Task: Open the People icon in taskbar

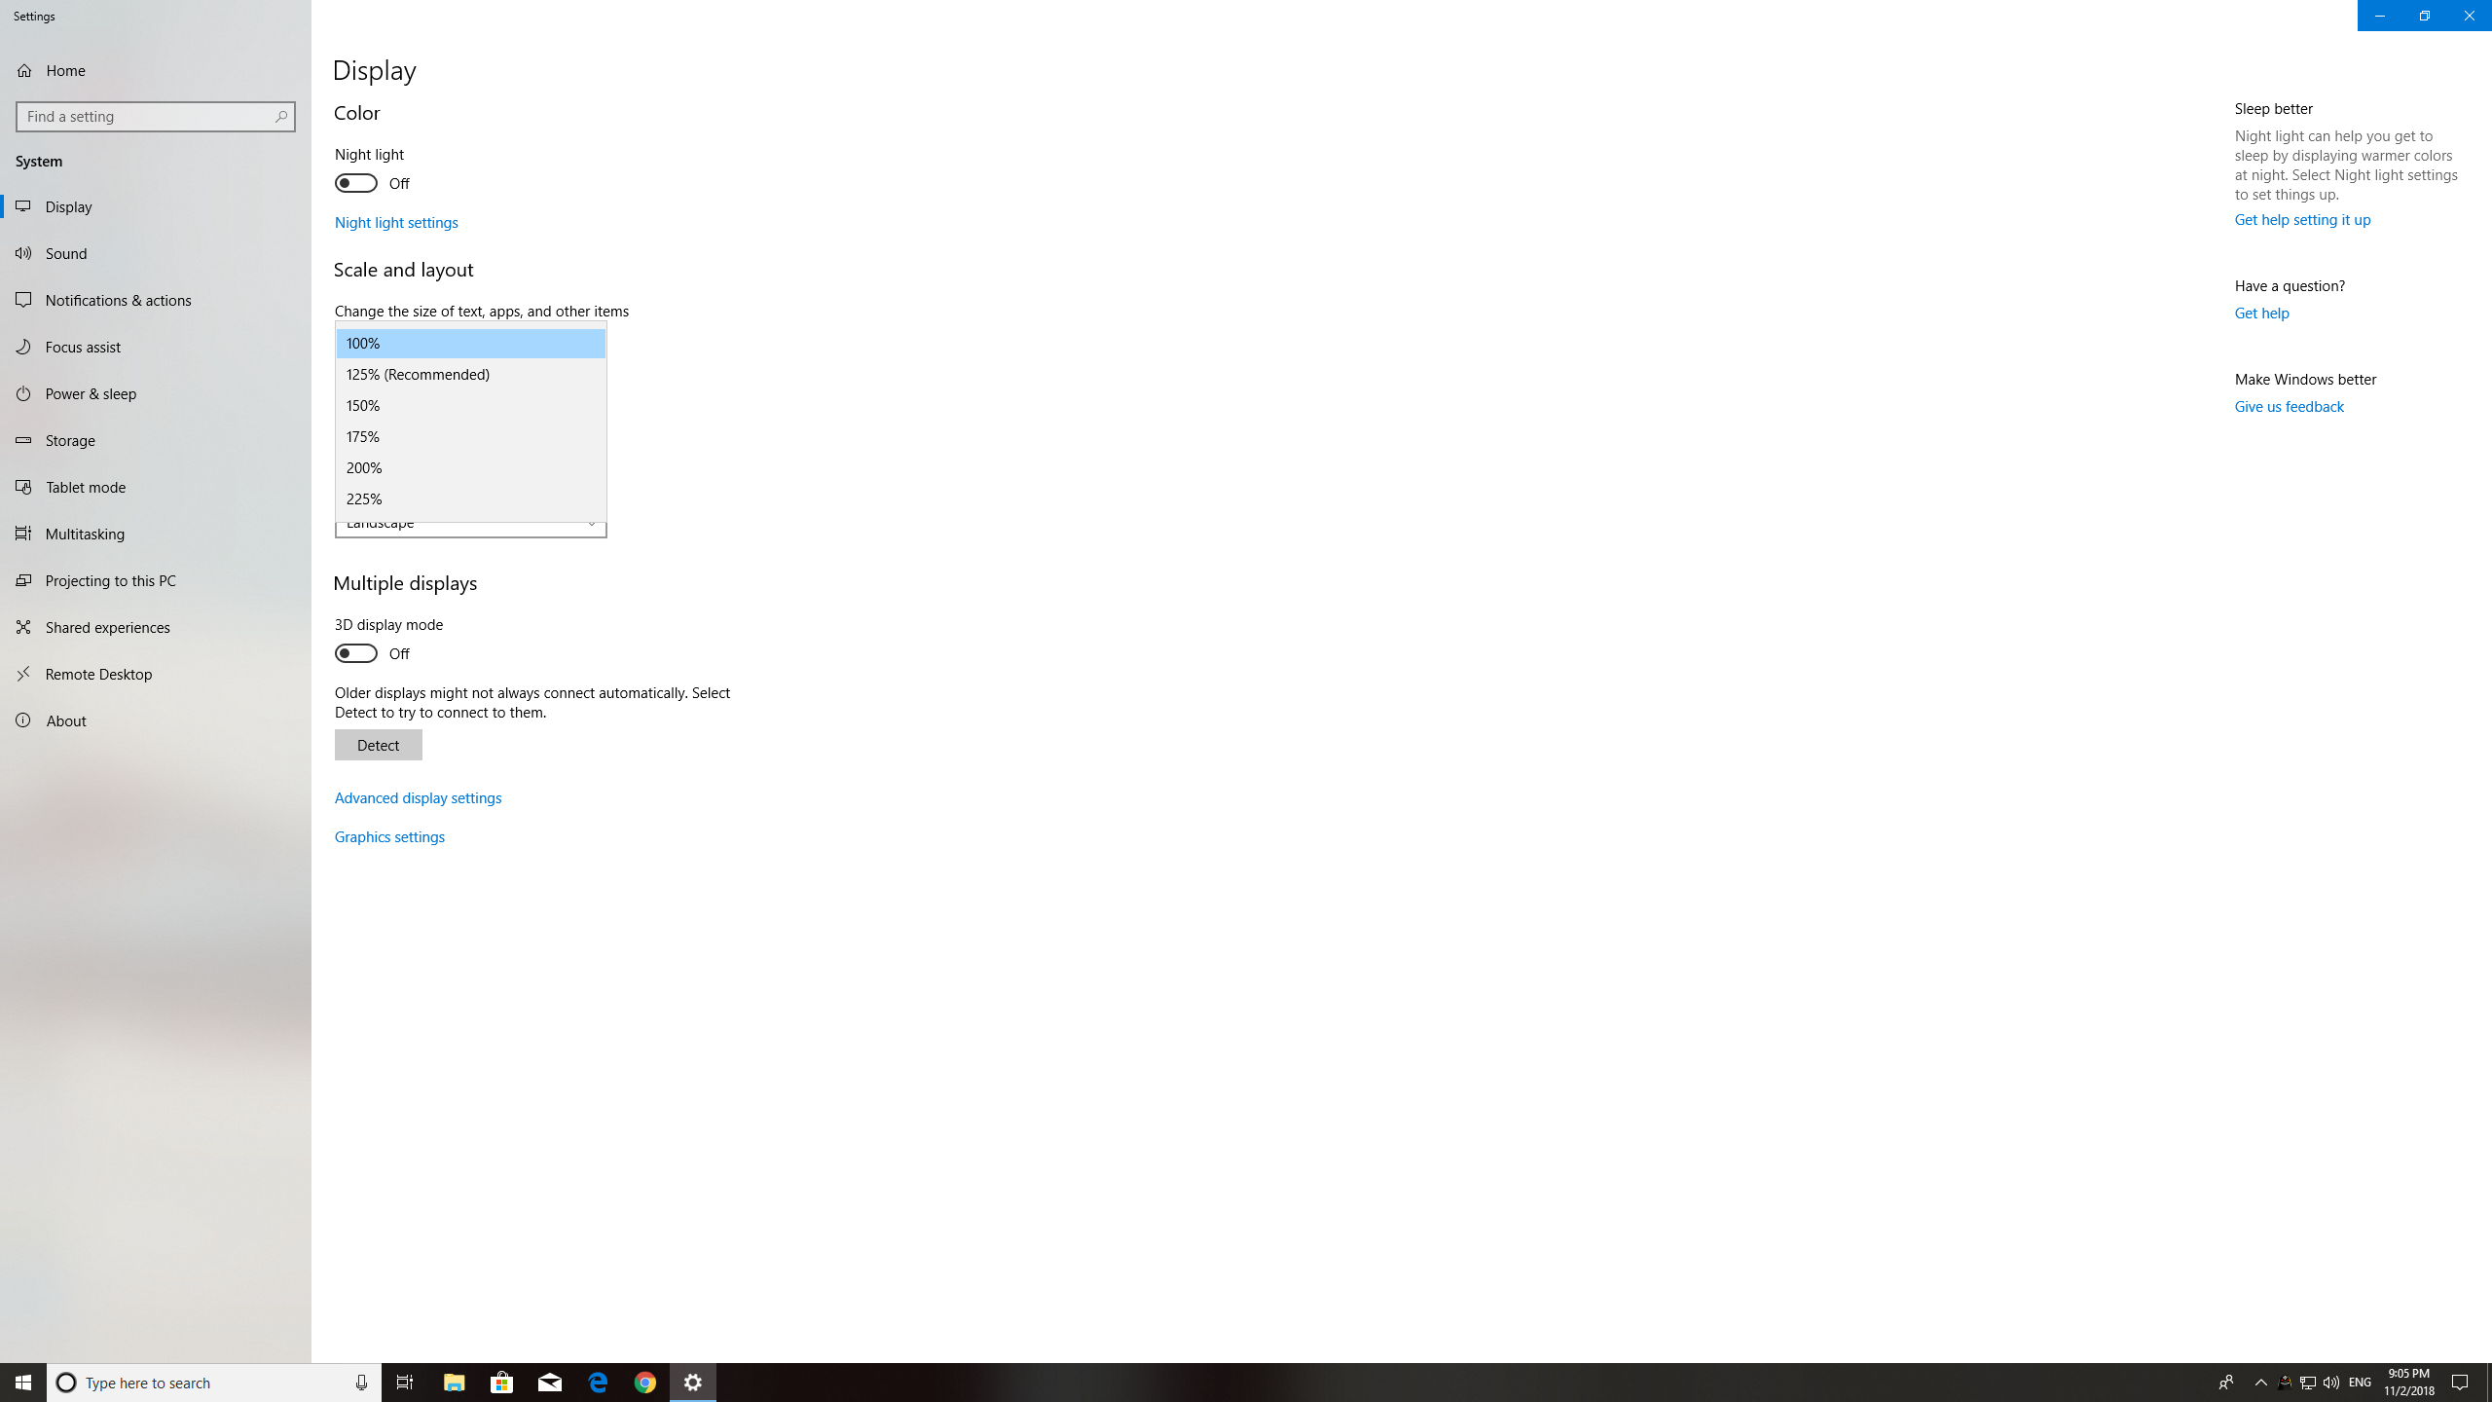Action: tap(2225, 1383)
